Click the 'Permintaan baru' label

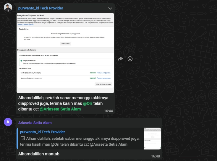pos(25,68)
